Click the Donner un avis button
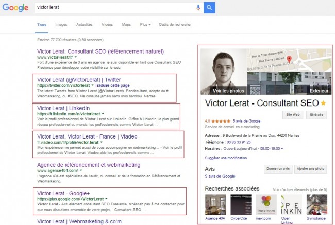Viewport: 335px width, 225px height. click(x=278, y=169)
